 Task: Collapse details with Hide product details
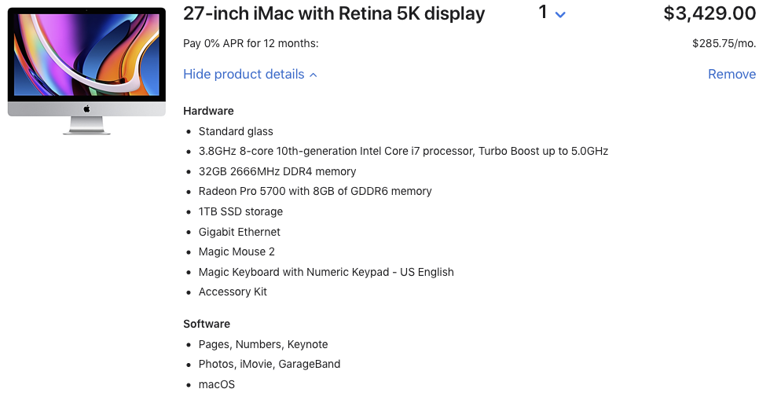250,75
